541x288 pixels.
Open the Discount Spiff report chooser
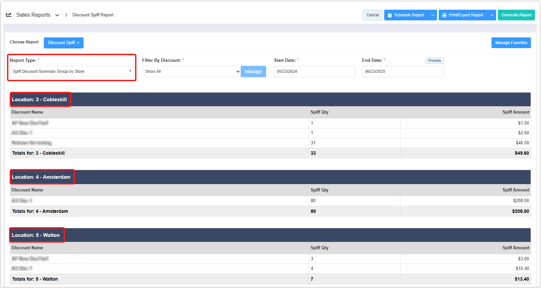(x=64, y=43)
